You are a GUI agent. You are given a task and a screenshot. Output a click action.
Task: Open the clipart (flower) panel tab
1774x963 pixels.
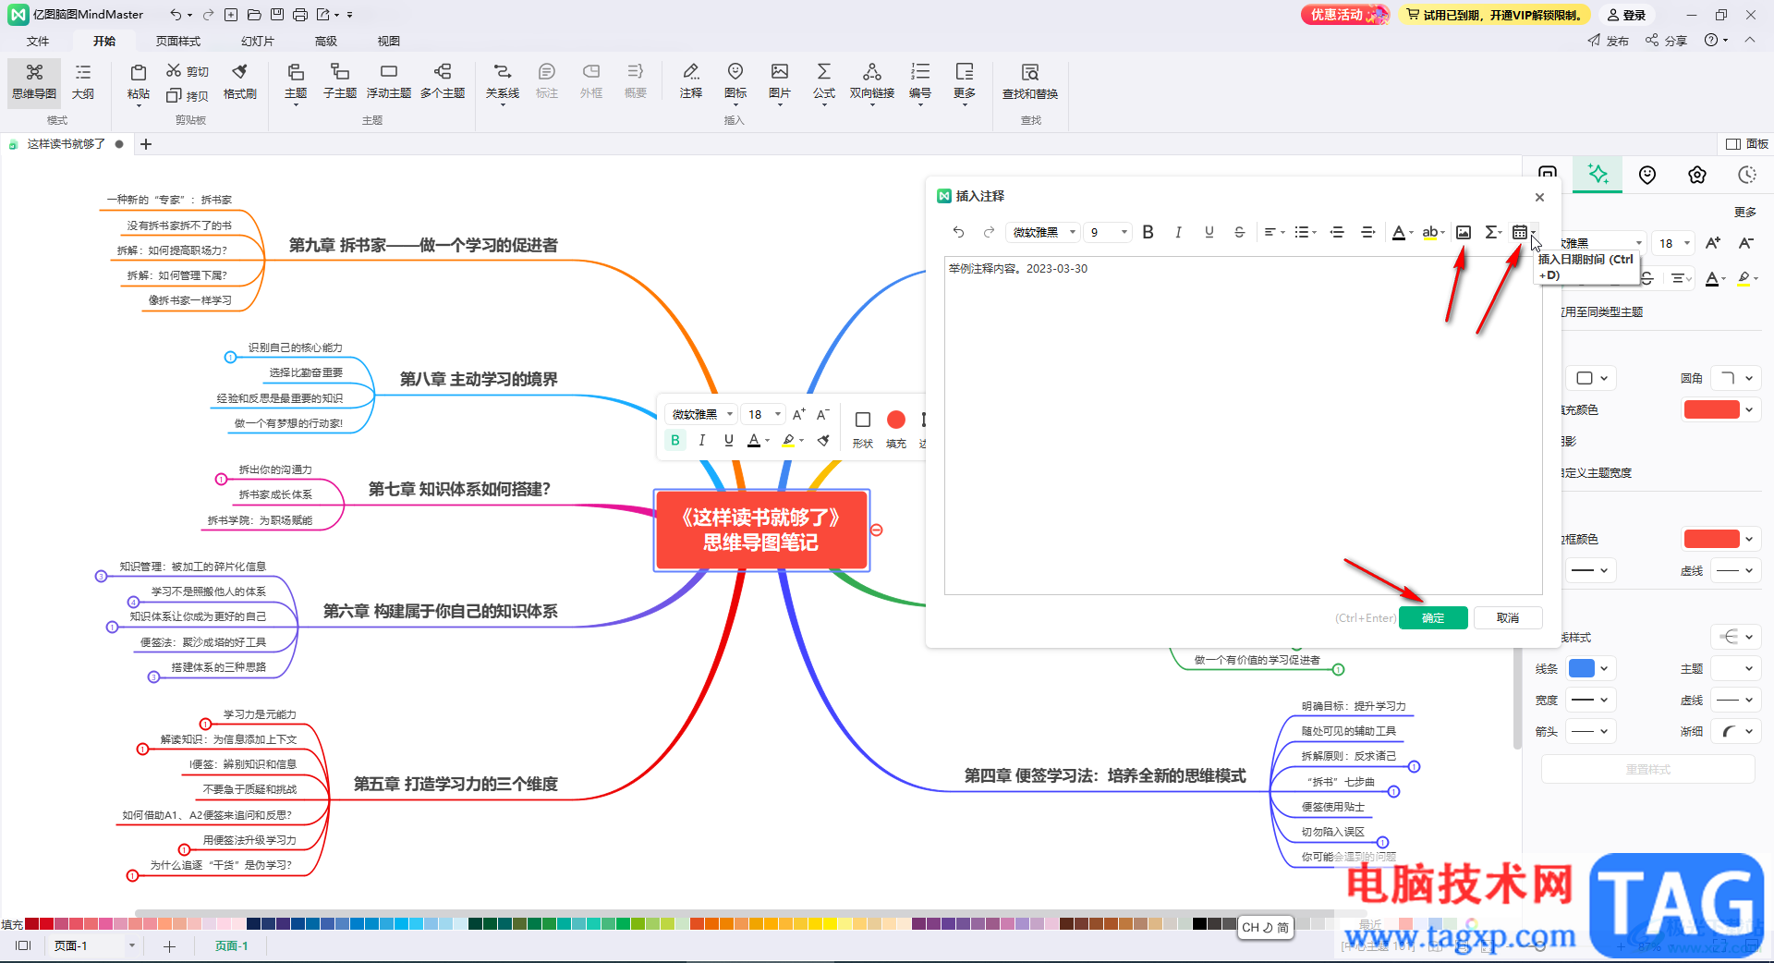tap(1697, 175)
